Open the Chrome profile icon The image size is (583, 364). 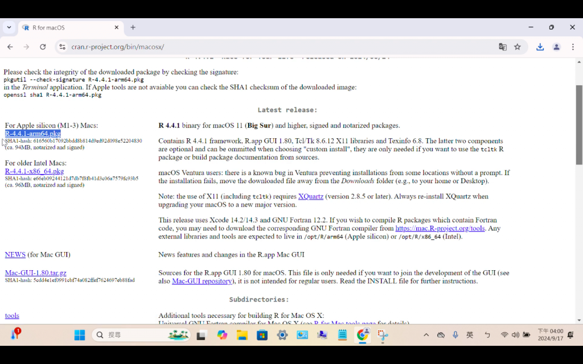[556, 47]
